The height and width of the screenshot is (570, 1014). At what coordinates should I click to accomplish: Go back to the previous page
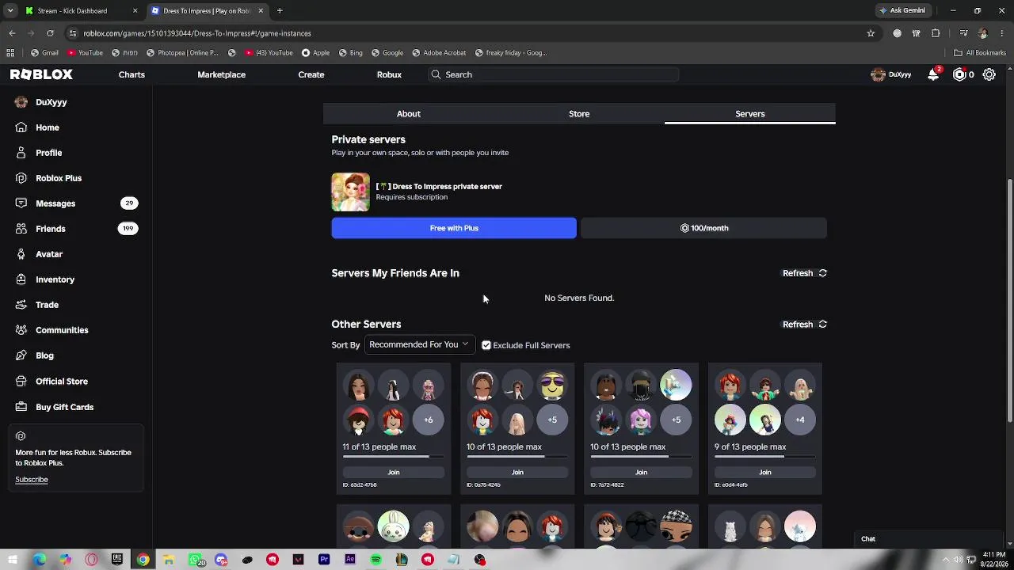click(12, 33)
